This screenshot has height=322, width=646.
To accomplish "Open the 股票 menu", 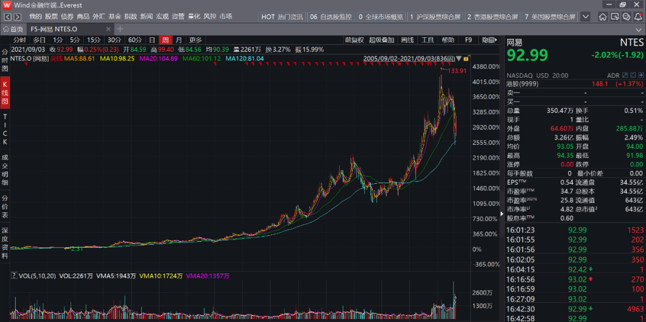I will (51, 17).
